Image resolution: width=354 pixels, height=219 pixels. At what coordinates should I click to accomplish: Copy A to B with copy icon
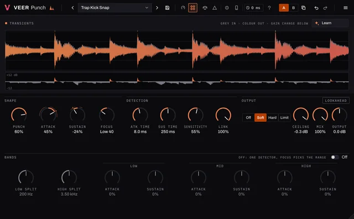click(304, 8)
